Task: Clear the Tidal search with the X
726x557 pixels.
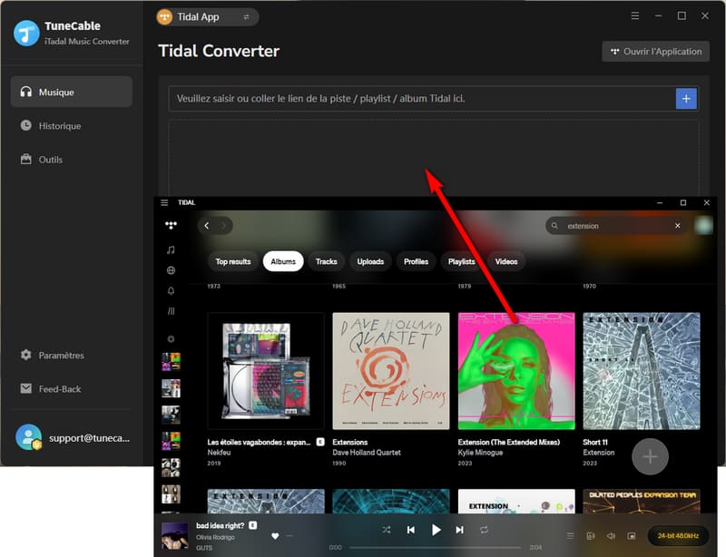Action: (678, 226)
